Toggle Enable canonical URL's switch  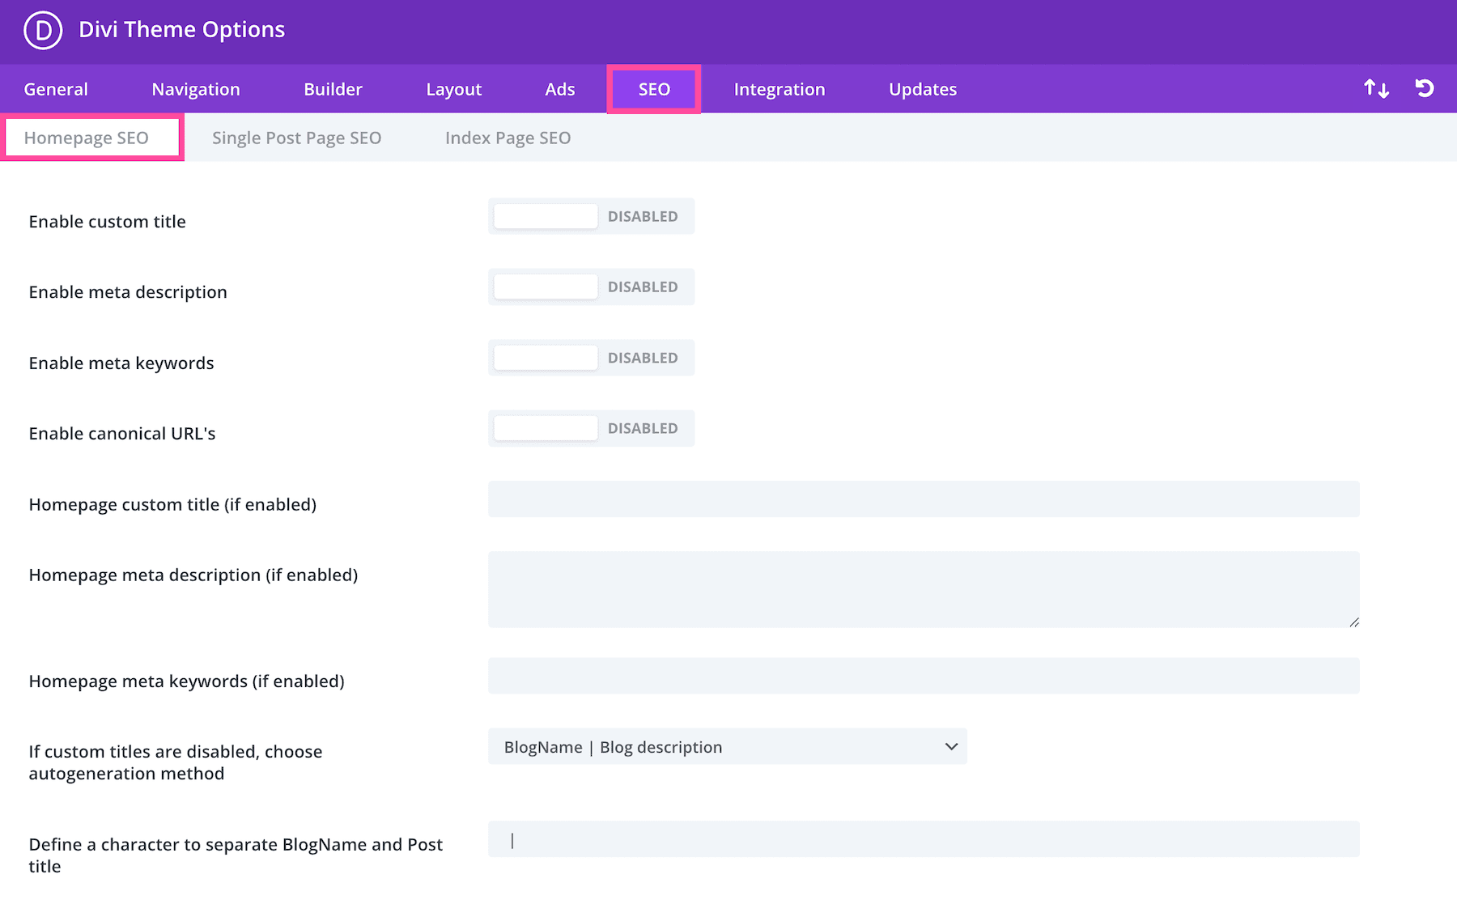[x=591, y=429]
